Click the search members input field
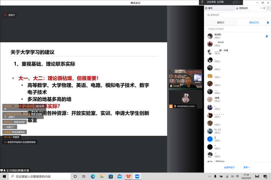The width and height of the screenshot is (271, 180). 237,15
